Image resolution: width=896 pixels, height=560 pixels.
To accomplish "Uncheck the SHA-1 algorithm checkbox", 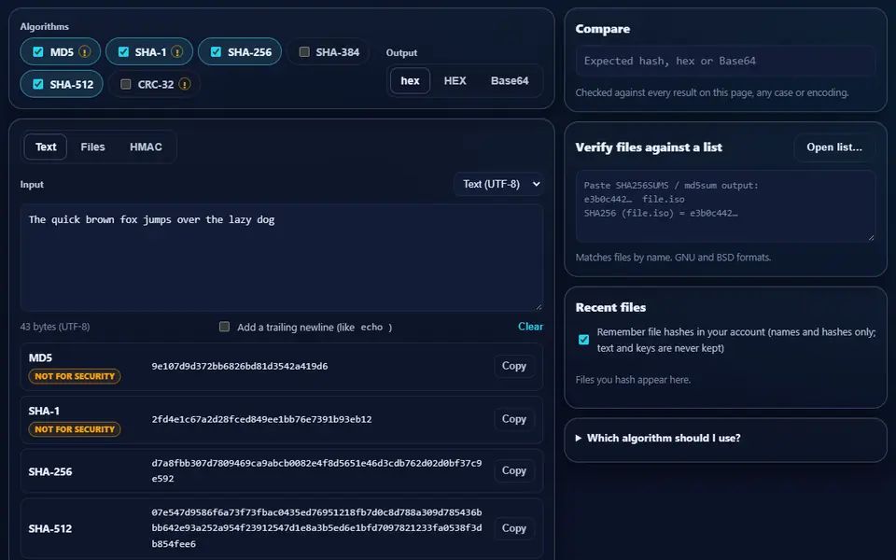I will [123, 52].
